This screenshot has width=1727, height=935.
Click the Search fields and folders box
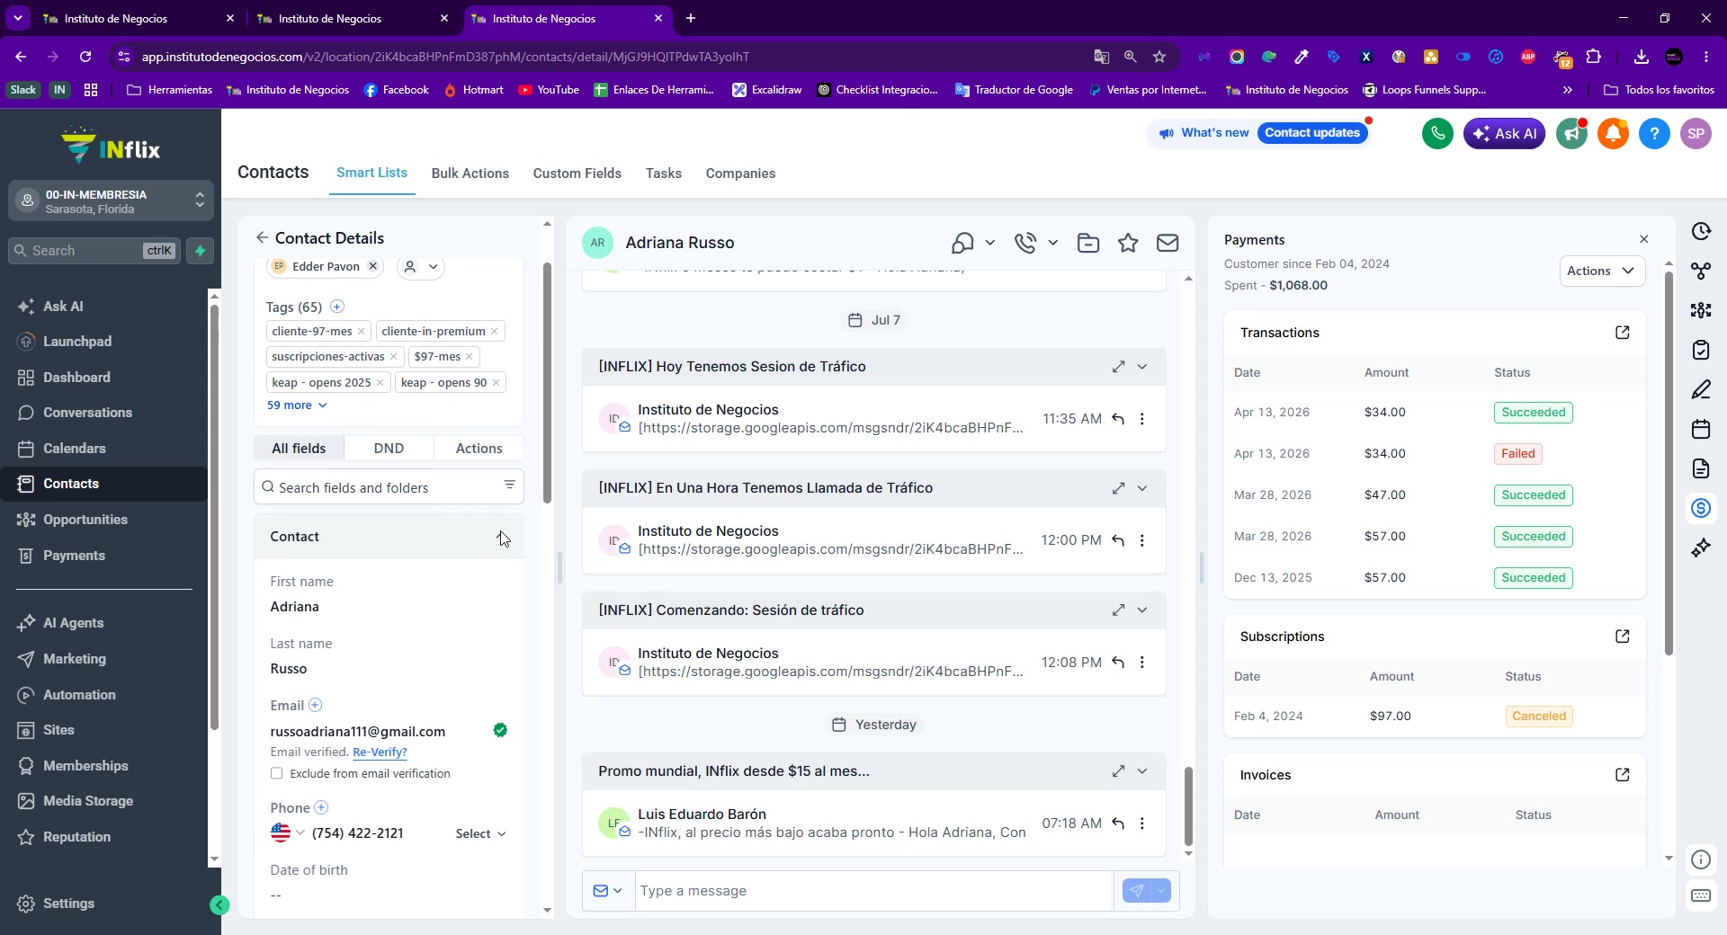[389, 487]
